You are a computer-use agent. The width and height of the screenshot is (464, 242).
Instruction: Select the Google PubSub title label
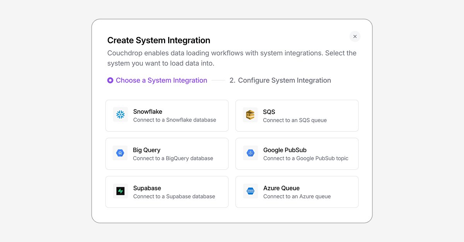point(285,150)
